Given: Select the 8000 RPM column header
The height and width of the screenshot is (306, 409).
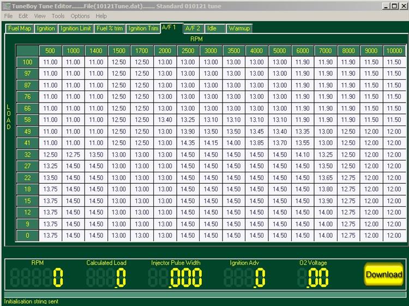Looking at the screenshot, I should click(x=348, y=51).
